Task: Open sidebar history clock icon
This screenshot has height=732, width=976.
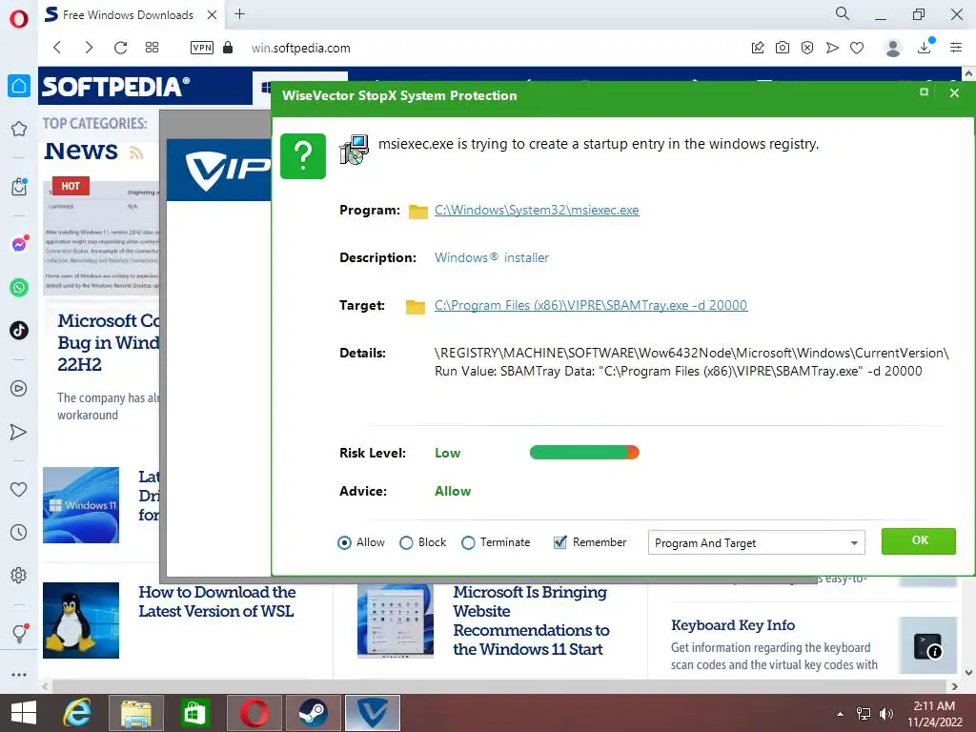Action: (x=19, y=532)
